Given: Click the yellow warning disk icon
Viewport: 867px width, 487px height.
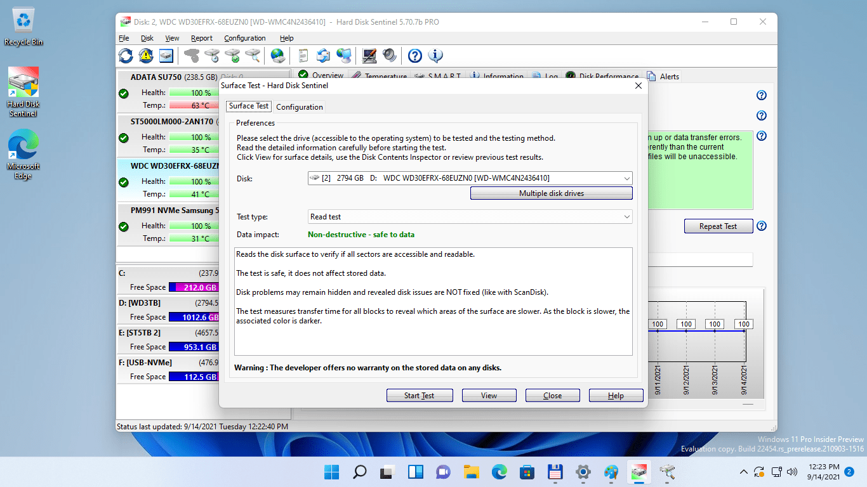Looking at the screenshot, I should coord(145,56).
